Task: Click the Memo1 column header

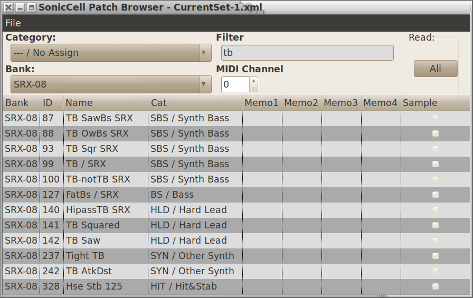Action: click(262, 103)
